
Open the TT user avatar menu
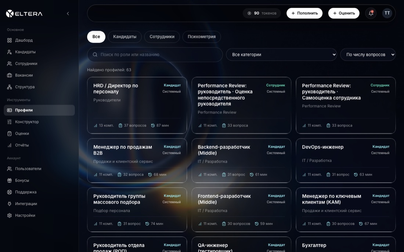[x=387, y=13]
